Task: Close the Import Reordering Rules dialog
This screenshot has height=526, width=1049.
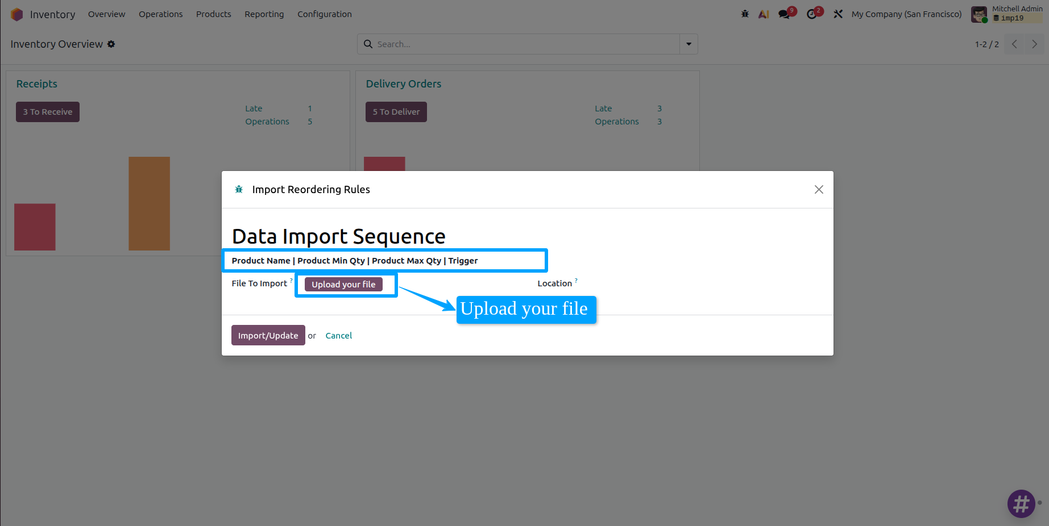Action: click(819, 189)
